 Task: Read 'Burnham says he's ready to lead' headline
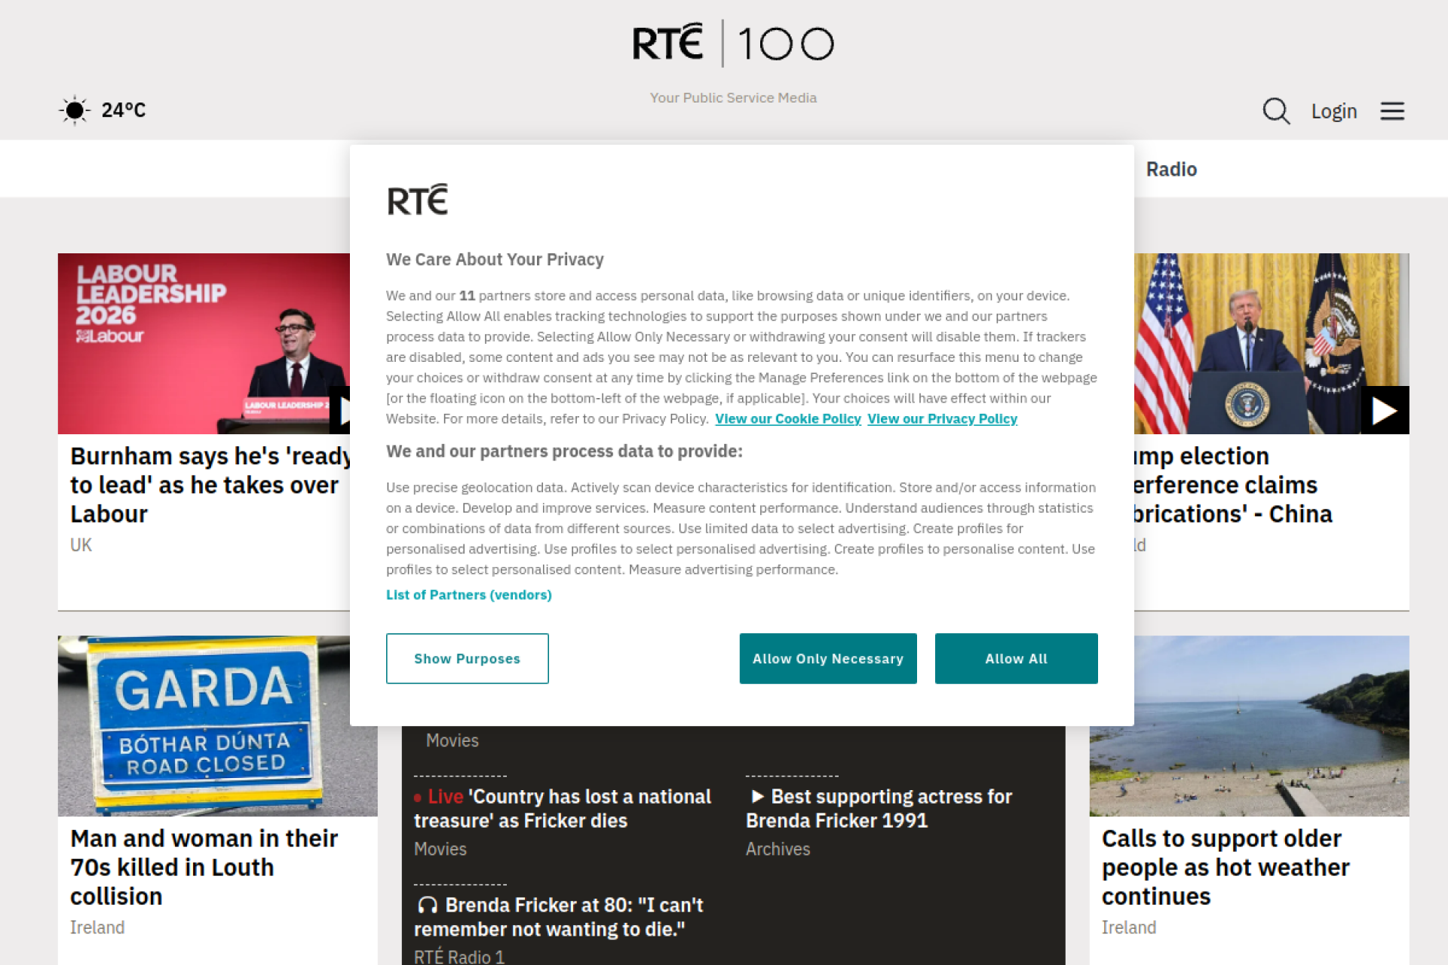click(x=210, y=485)
